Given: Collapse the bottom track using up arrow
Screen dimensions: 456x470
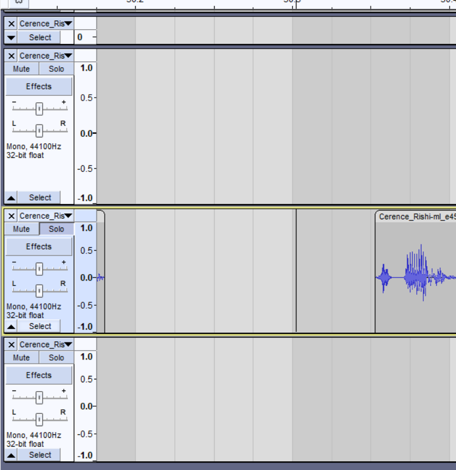Looking at the screenshot, I should point(11,455).
